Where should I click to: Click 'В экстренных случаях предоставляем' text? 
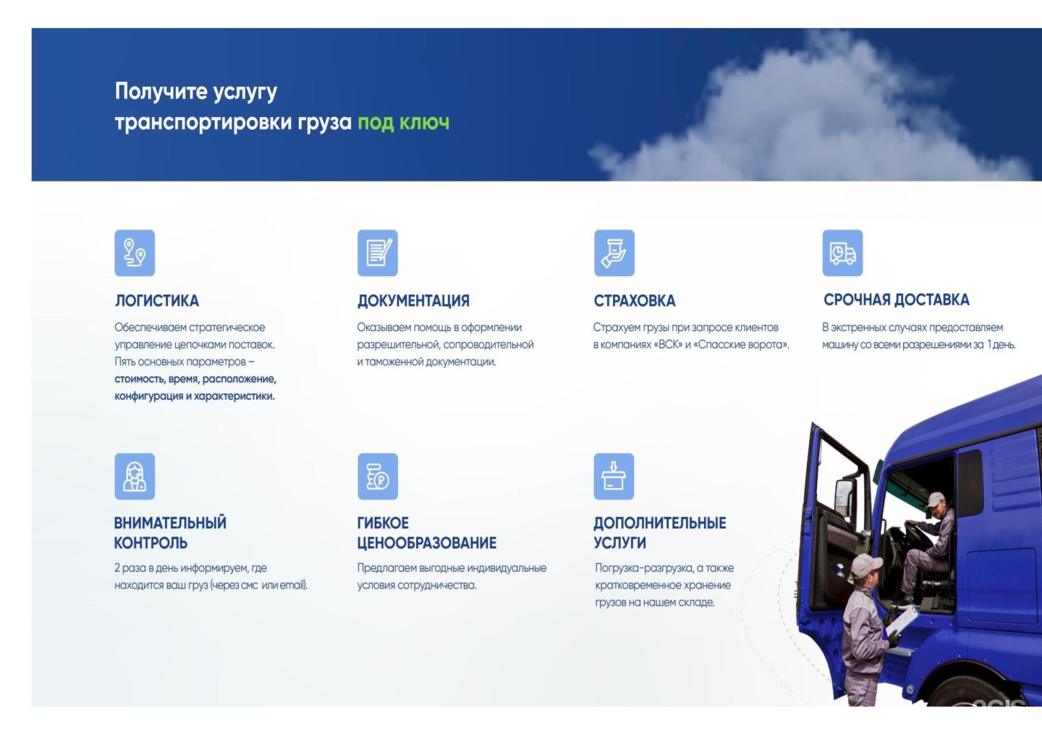[x=912, y=328]
